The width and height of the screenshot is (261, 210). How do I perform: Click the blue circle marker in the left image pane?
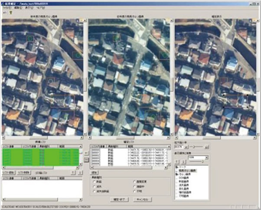pos(50,81)
